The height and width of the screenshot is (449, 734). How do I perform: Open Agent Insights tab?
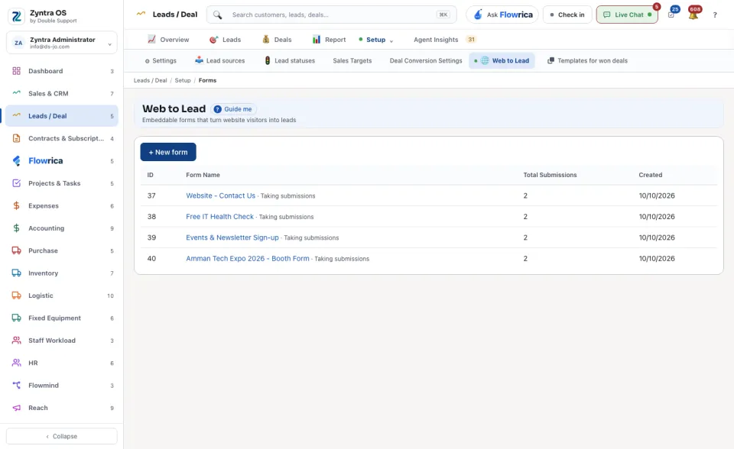443,40
